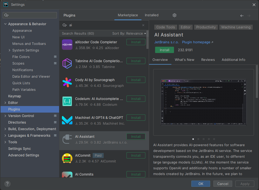The image size is (259, 190).
Task: Expand the Version Control node
Action: 5,116
